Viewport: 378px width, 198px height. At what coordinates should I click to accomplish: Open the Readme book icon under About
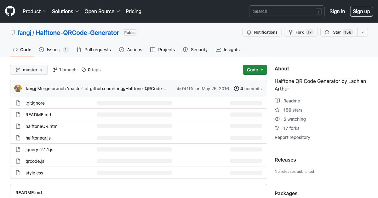click(278, 101)
